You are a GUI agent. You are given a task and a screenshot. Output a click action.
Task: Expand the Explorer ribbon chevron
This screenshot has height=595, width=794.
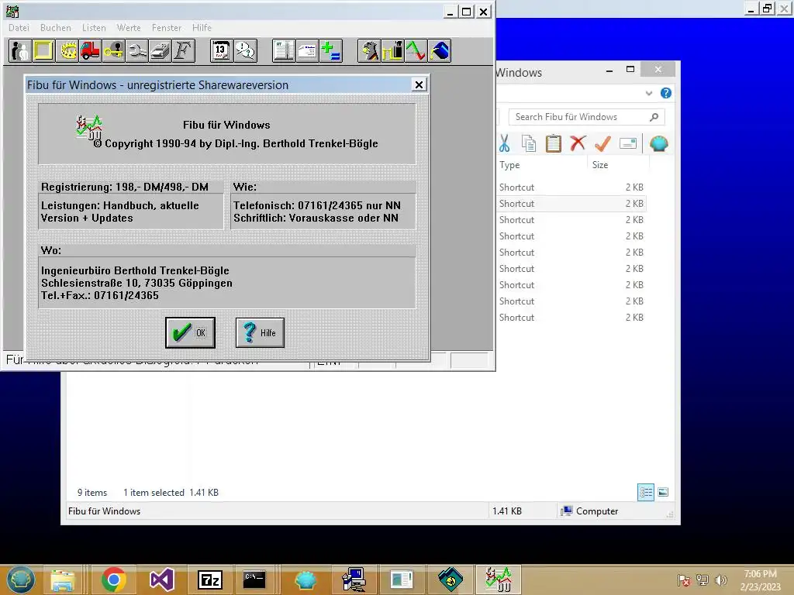click(649, 93)
